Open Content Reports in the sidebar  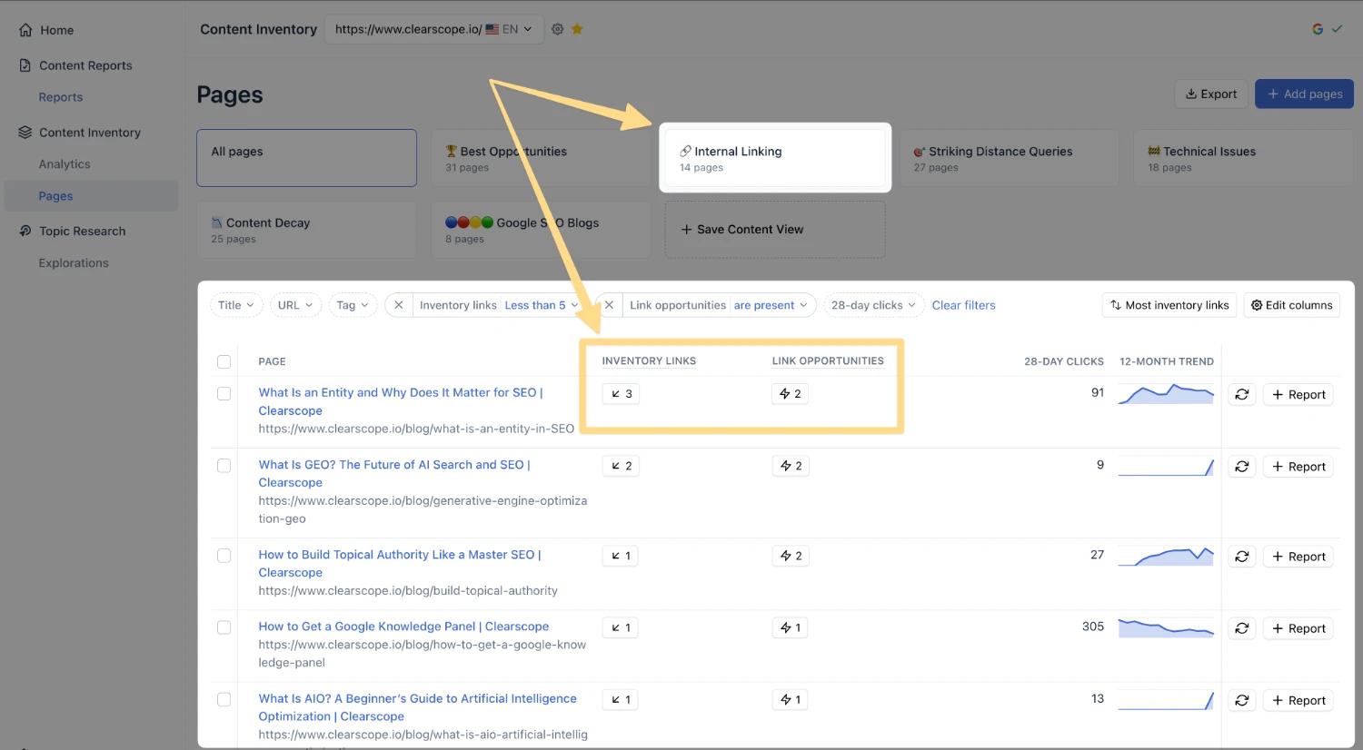[85, 65]
